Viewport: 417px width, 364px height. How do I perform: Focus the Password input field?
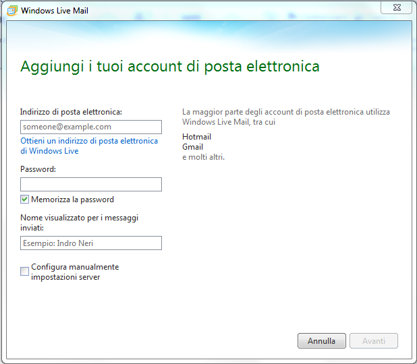(90, 184)
